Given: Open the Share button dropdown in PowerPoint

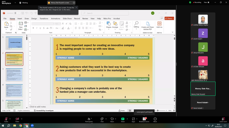Looking at the screenshot, I should (x=173, y=18).
